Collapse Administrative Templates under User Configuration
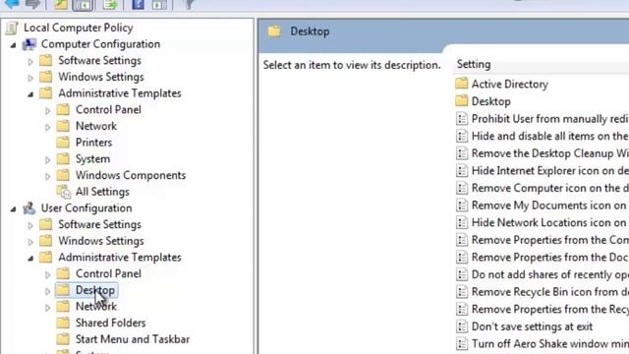The height and width of the screenshot is (354, 629). pos(30,259)
